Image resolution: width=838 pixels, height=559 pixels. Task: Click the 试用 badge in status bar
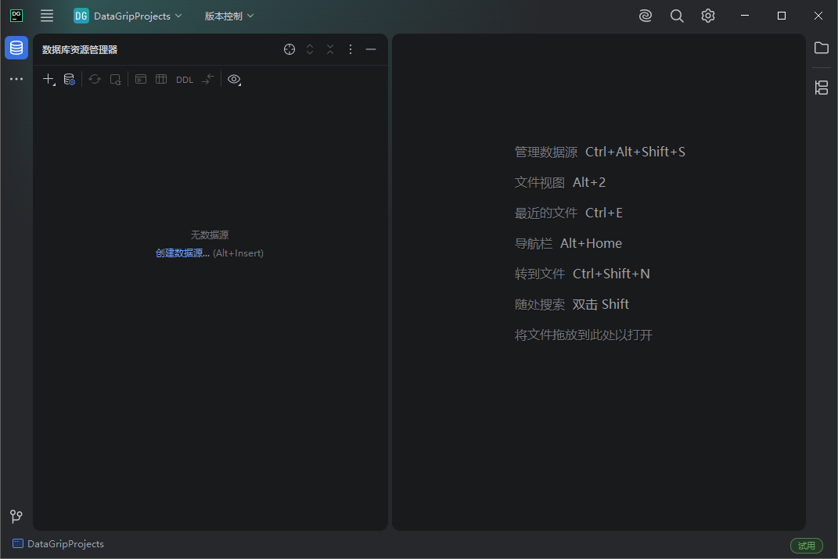807,545
